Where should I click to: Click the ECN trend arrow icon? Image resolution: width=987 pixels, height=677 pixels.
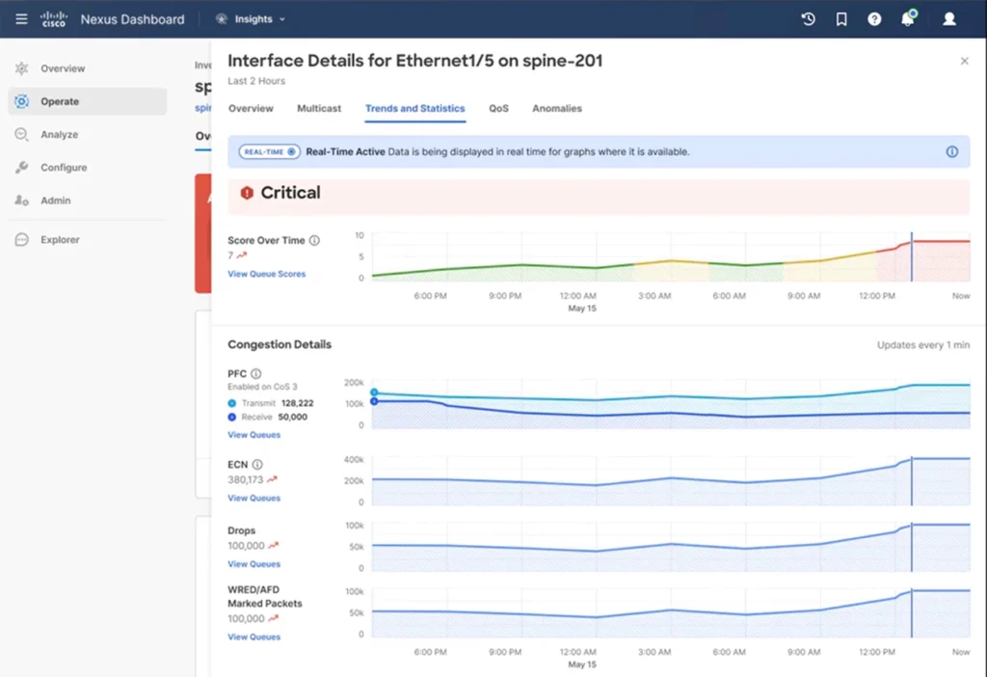click(x=272, y=480)
